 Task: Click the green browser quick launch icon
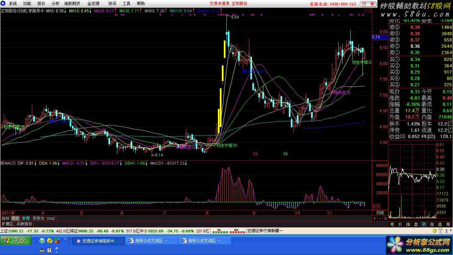[42, 241]
